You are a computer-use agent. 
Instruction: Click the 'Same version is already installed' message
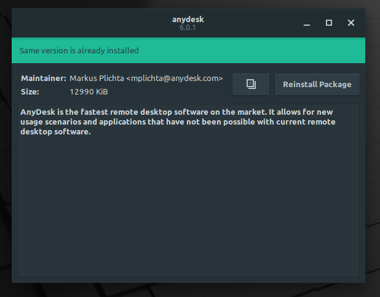79,50
